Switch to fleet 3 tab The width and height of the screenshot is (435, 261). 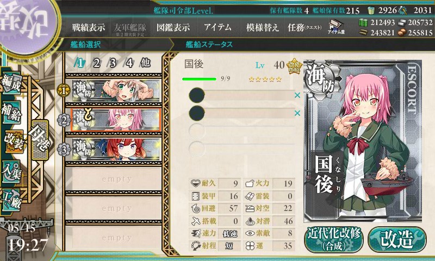113,63
